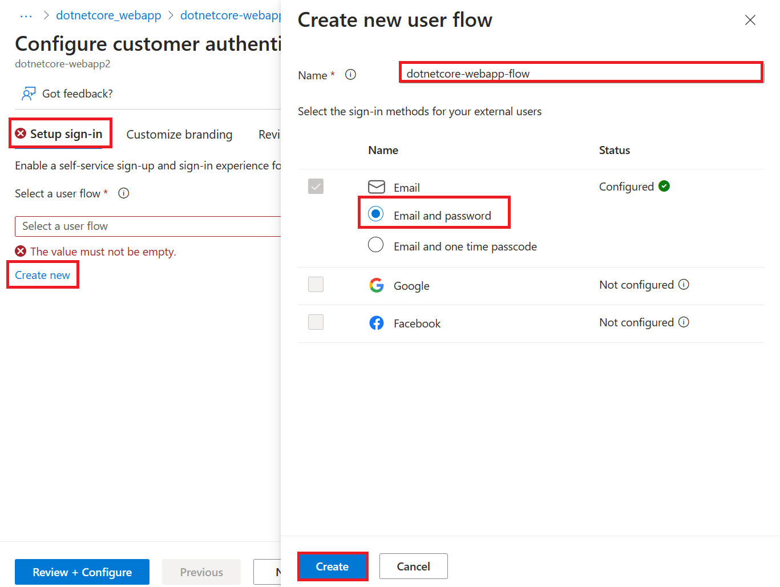
Task: Click the Got feedback smiley icon
Action: 29,93
